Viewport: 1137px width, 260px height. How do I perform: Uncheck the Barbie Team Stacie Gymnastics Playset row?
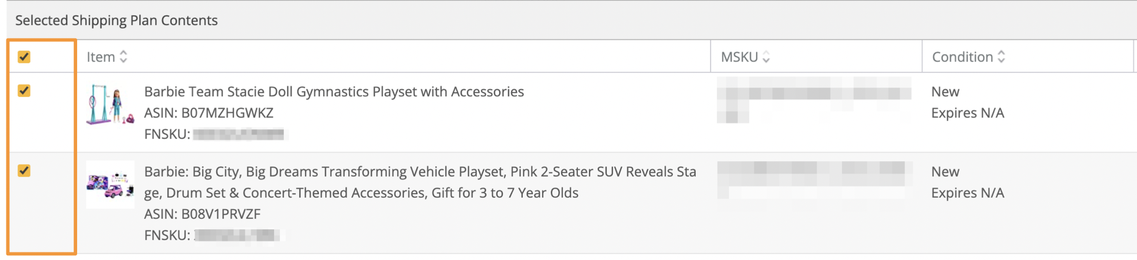pos(24,91)
